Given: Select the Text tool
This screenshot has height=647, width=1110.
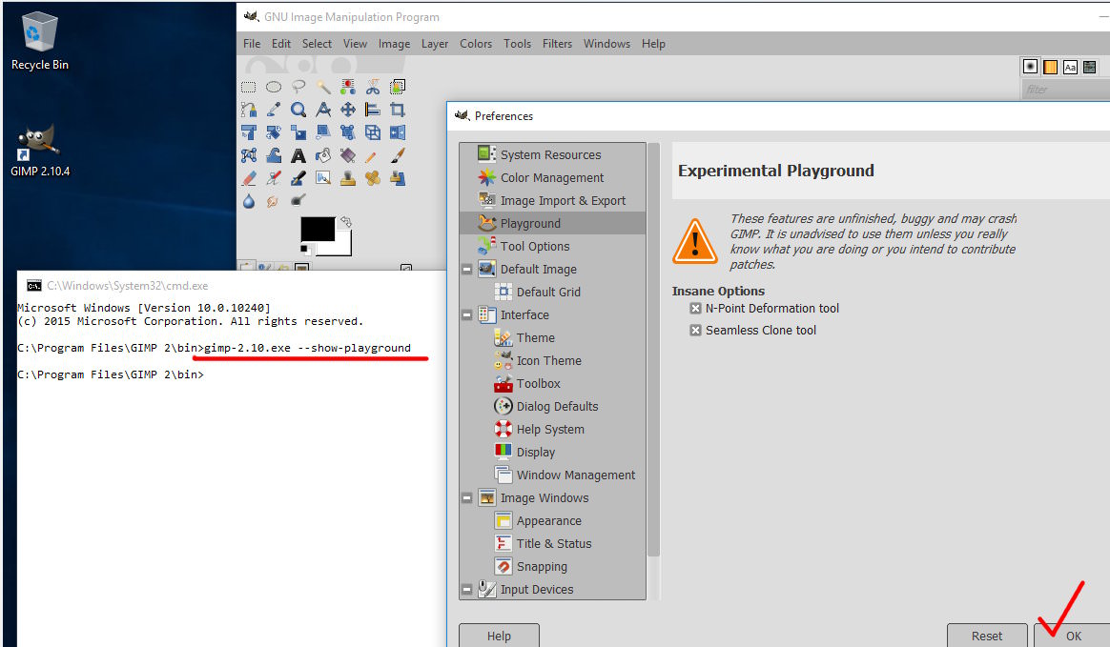Looking at the screenshot, I should coord(298,155).
